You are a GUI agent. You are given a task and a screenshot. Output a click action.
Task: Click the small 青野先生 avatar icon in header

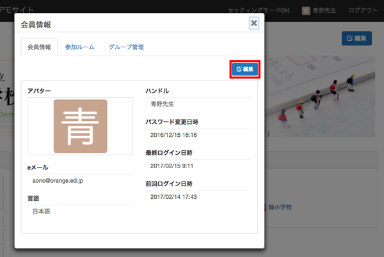[x=307, y=10]
